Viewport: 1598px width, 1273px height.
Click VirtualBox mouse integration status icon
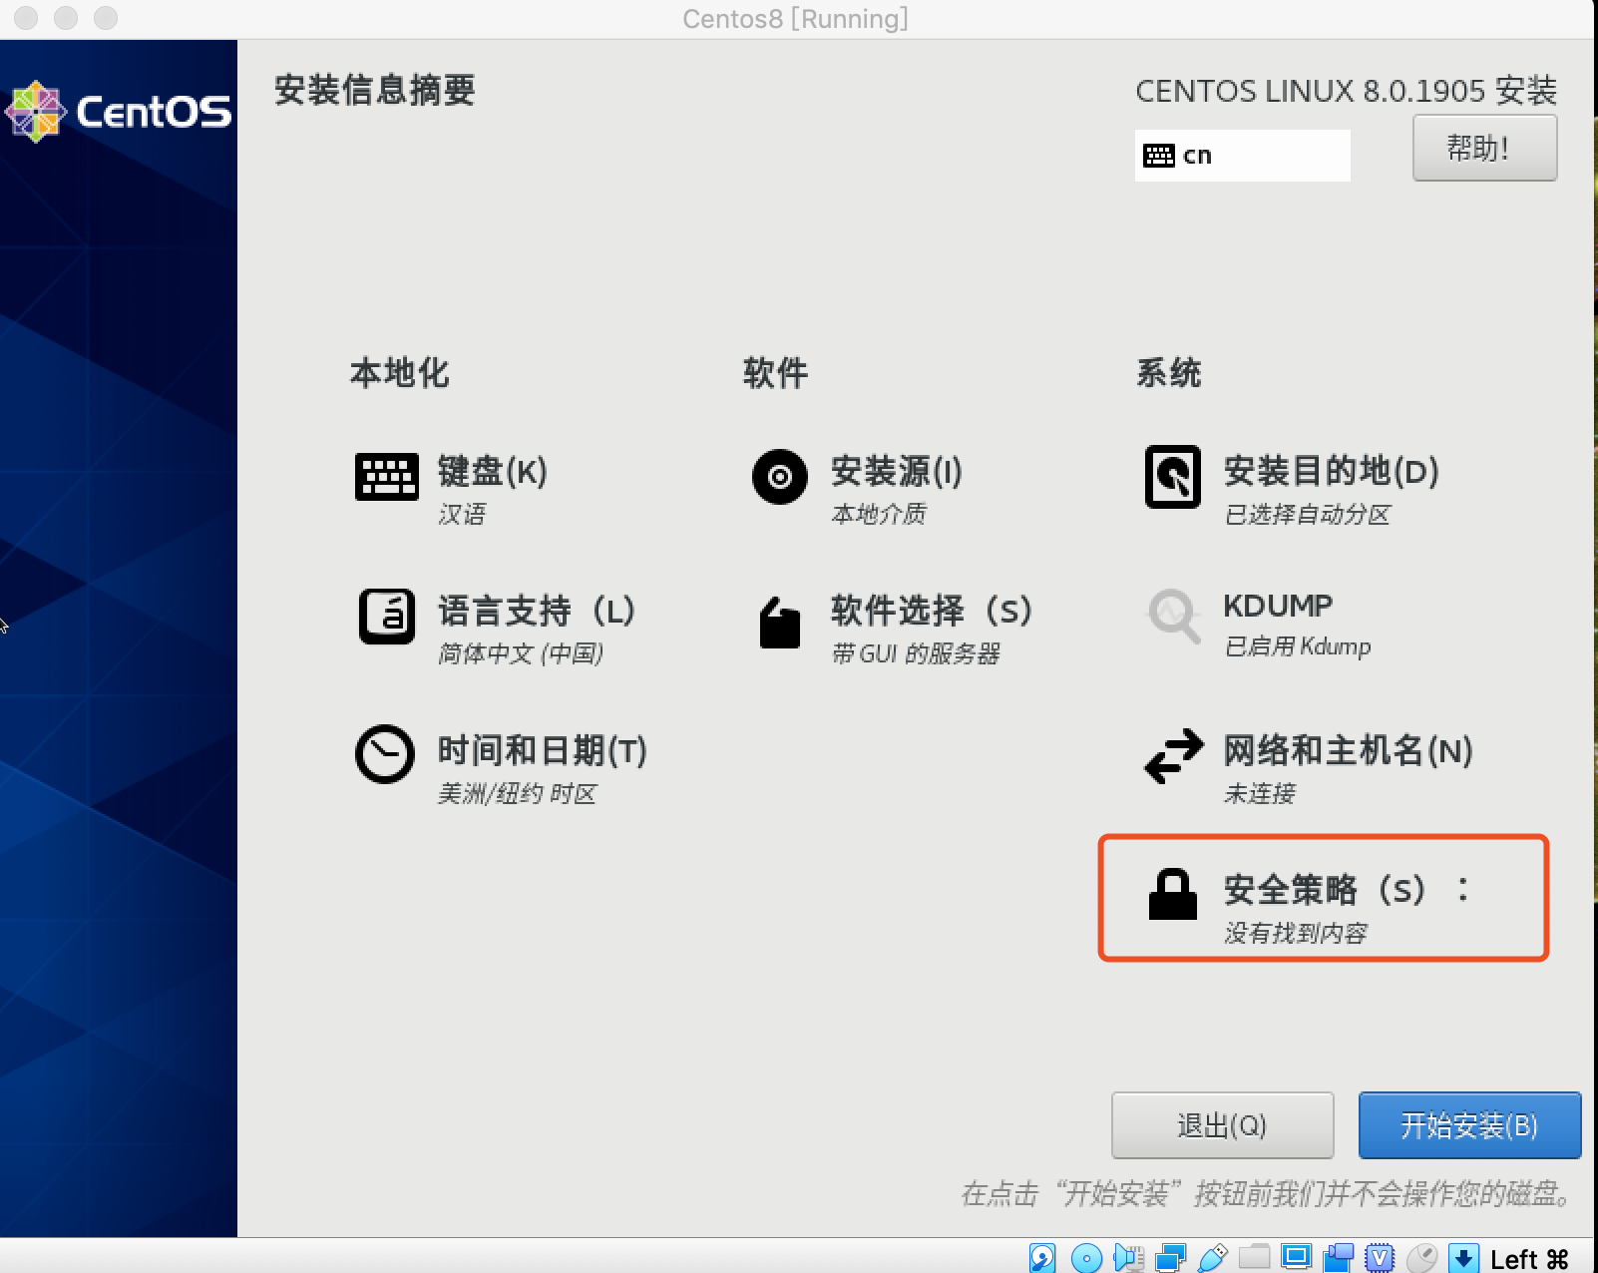coord(1421,1257)
